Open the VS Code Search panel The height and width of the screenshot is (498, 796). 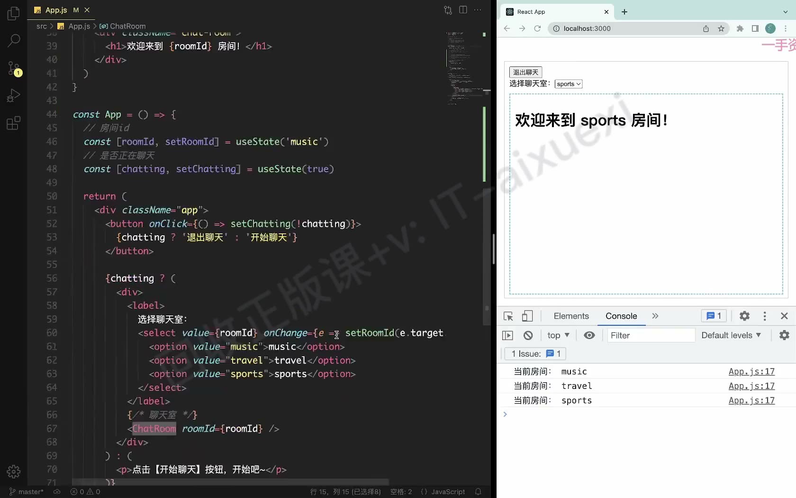[x=14, y=40]
